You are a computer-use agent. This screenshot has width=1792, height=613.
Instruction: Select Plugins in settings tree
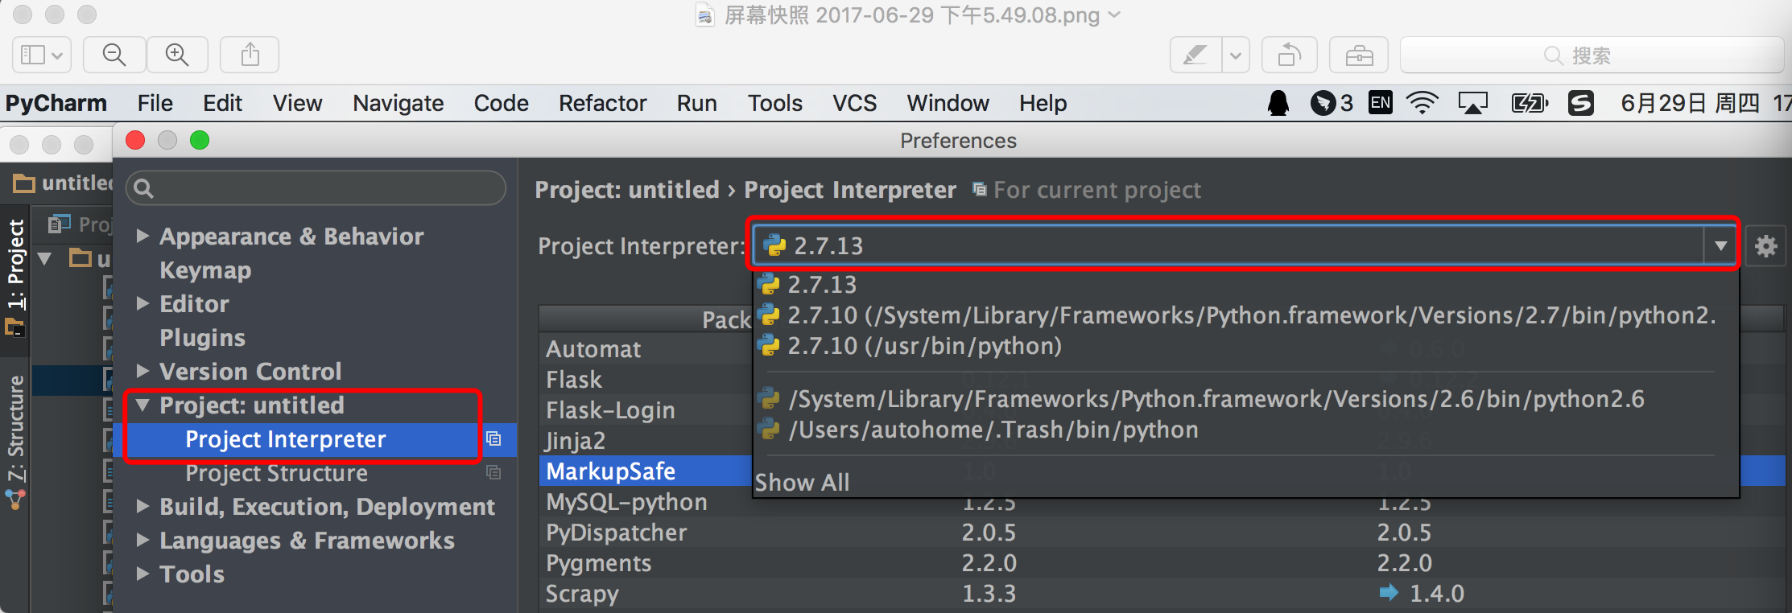pos(202,337)
